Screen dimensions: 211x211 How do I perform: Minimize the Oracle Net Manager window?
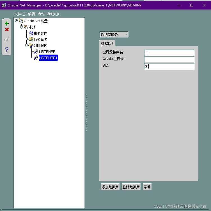(x=179, y=5)
